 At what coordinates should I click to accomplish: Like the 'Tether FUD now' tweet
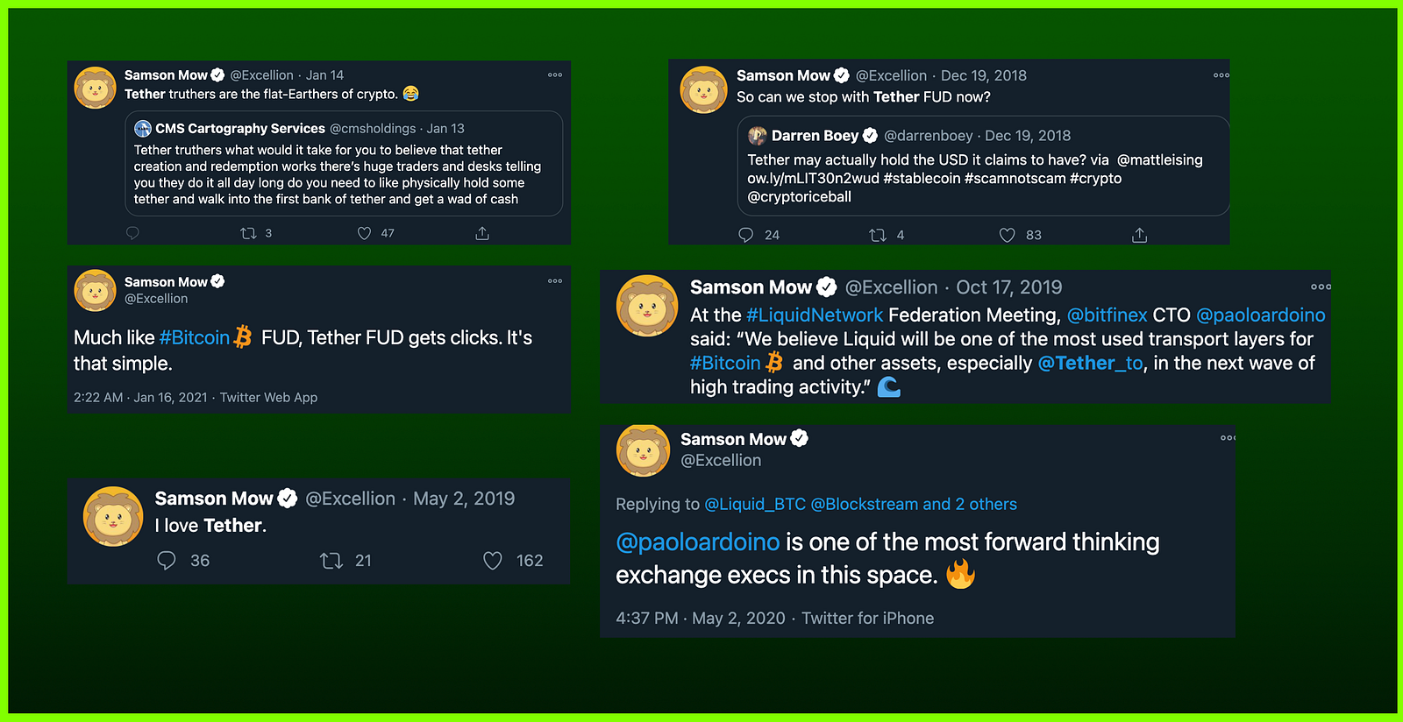click(x=1008, y=235)
